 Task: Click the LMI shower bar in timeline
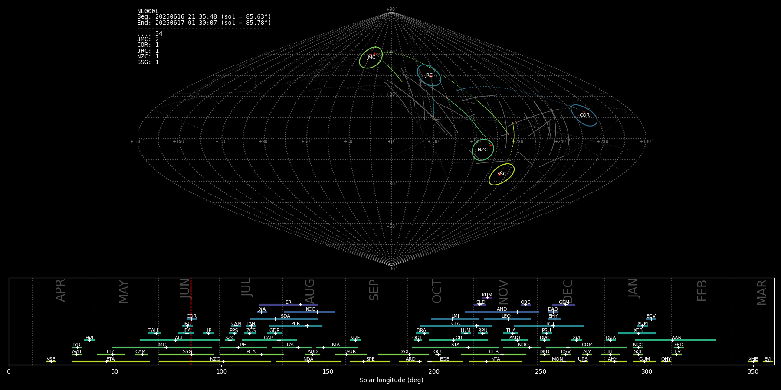click(455, 319)
